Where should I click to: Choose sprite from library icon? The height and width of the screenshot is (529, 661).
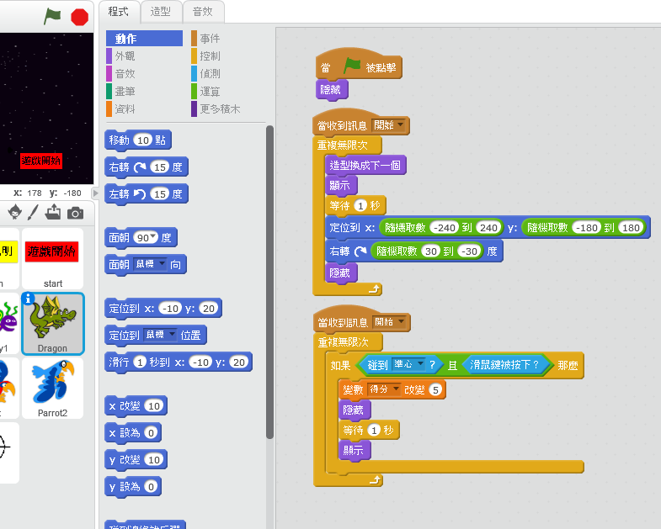[14, 212]
